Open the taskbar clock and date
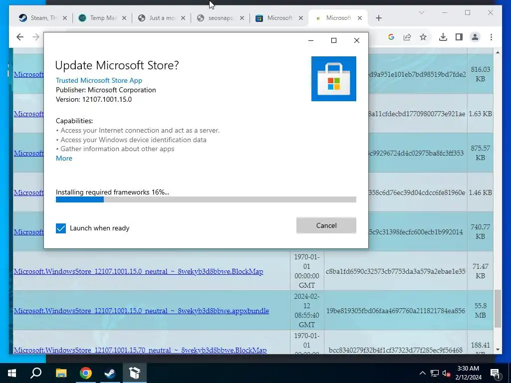The image size is (511, 383). pos(468,373)
